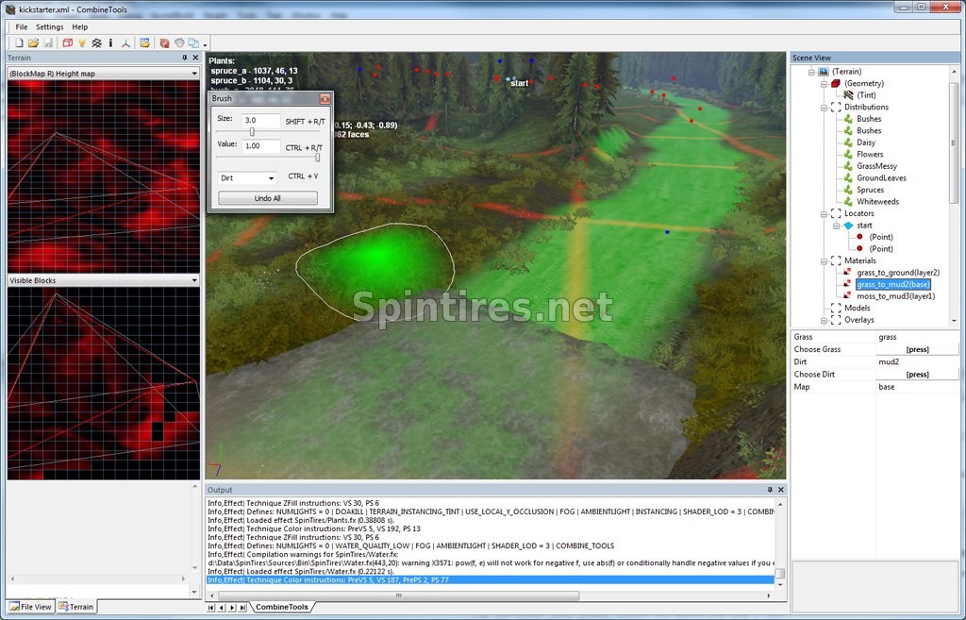Collapse the Materials tree node
Image resolution: width=966 pixels, height=620 pixels.
click(824, 260)
